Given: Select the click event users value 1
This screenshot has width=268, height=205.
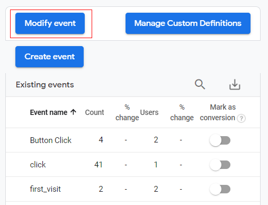Looking at the screenshot, I should [x=156, y=165].
